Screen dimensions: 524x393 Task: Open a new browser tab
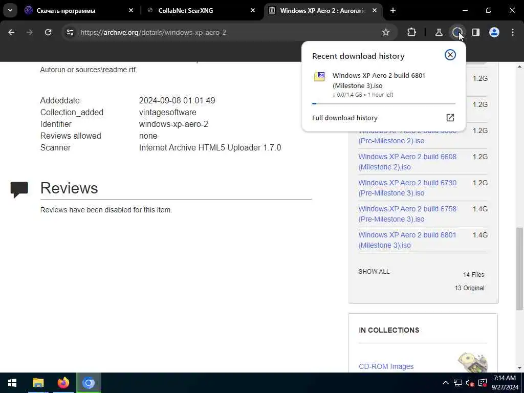pos(393,11)
